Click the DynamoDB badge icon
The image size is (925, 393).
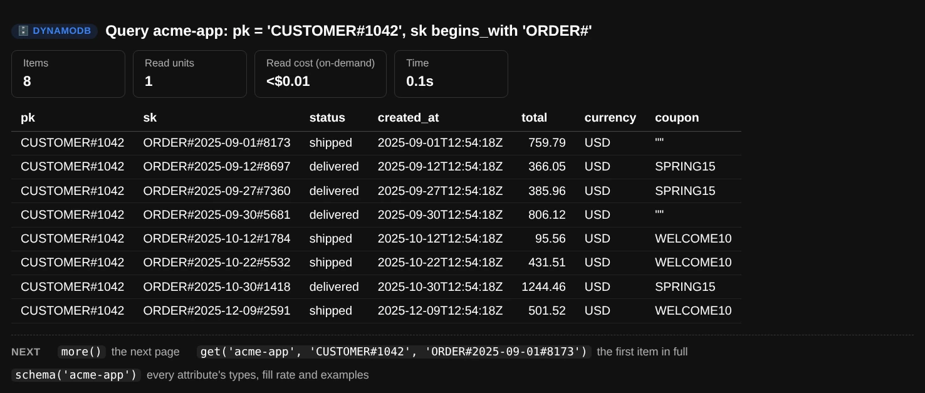[x=23, y=31]
